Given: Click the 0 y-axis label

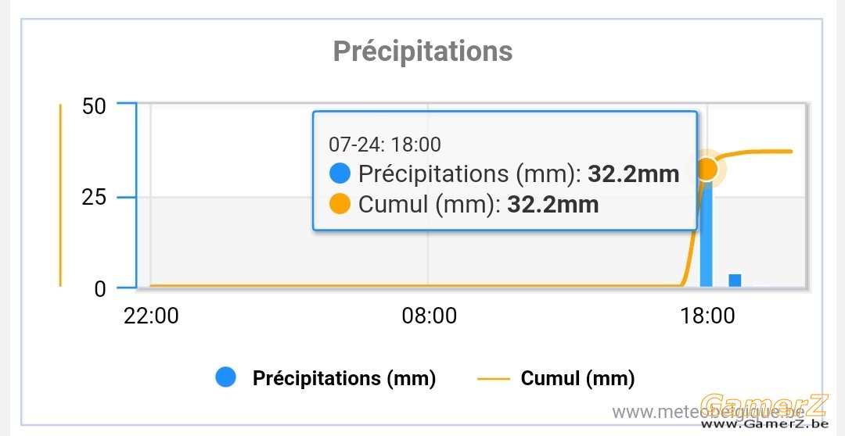Looking at the screenshot, I should pos(100,290).
